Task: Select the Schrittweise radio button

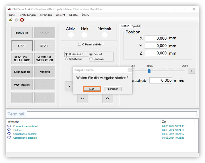Action: click(x=67, y=59)
